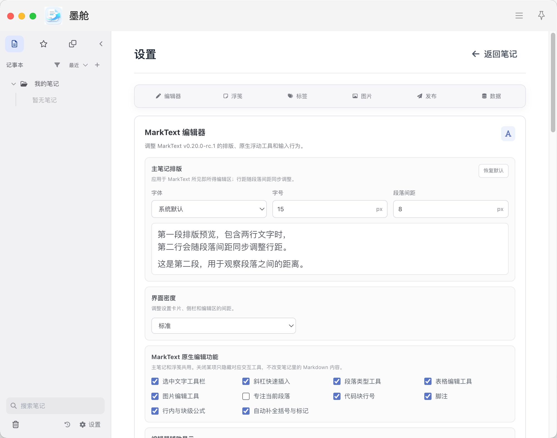Switch to the 发布 settings tab
The height and width of the screenshot is (438, 557).
click(x=427, y=96)
